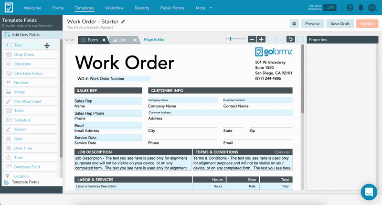The height and width of the screenshot is (205, 382).
Task: Click the form canvas vertical scrollbar
Action: (303, 79)
